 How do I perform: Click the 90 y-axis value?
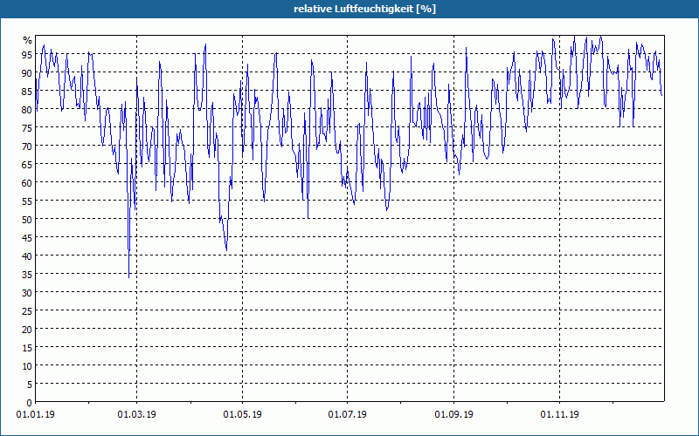pyautogui.click(x=27, y=72)
